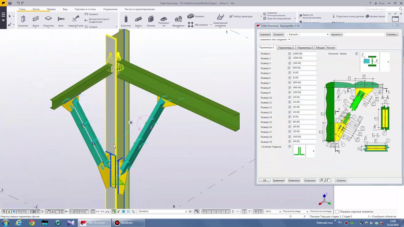This screenshot has height=227, width=404.
Task: Toggle the checkbox for Размер 1
Action: tap(289, 54)
